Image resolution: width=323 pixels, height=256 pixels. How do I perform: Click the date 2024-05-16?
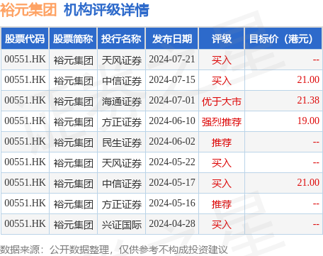tap(172, 204)
